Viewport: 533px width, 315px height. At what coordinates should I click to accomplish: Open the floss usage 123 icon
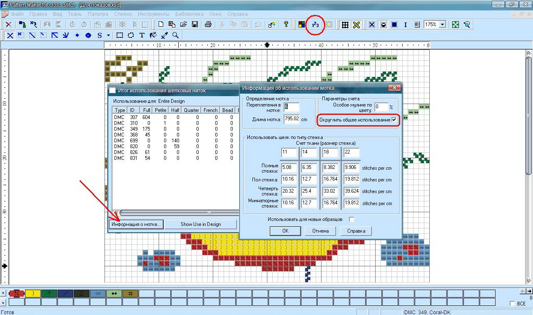pos(315,25)
